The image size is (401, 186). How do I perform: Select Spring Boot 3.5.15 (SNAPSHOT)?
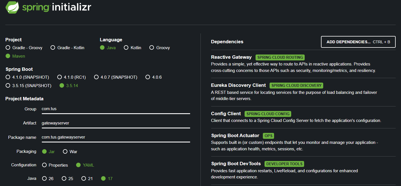coord(29,86)
